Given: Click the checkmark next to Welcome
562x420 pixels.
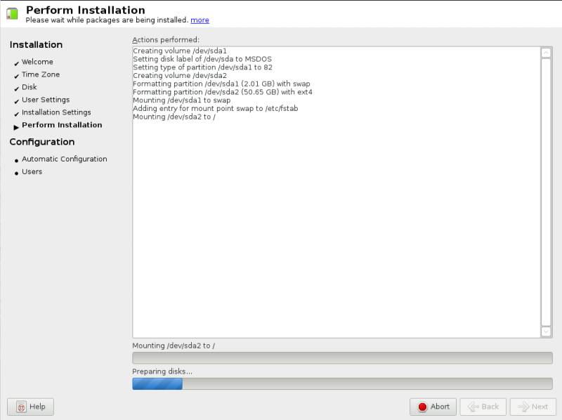Looking at the screenshot, I should [x=16, y=63].
